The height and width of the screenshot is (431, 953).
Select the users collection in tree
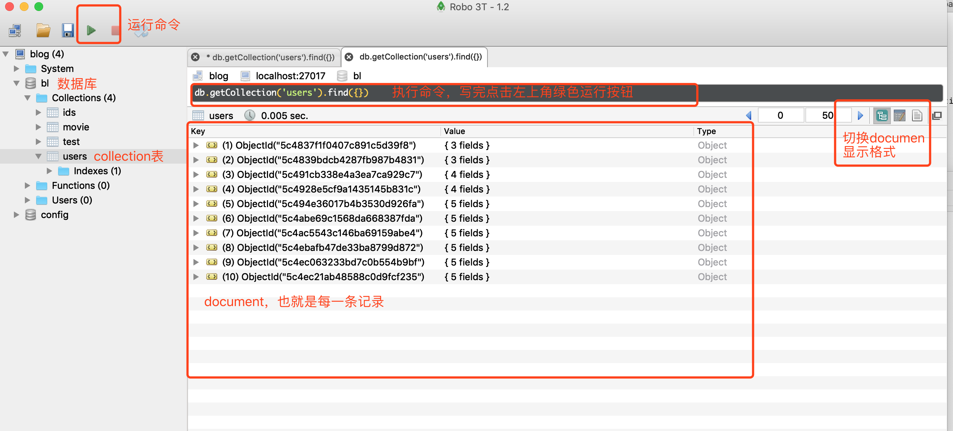75,156
